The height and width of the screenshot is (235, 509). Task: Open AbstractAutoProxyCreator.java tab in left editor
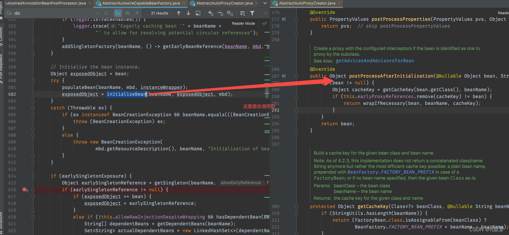[x=224, y=3]
